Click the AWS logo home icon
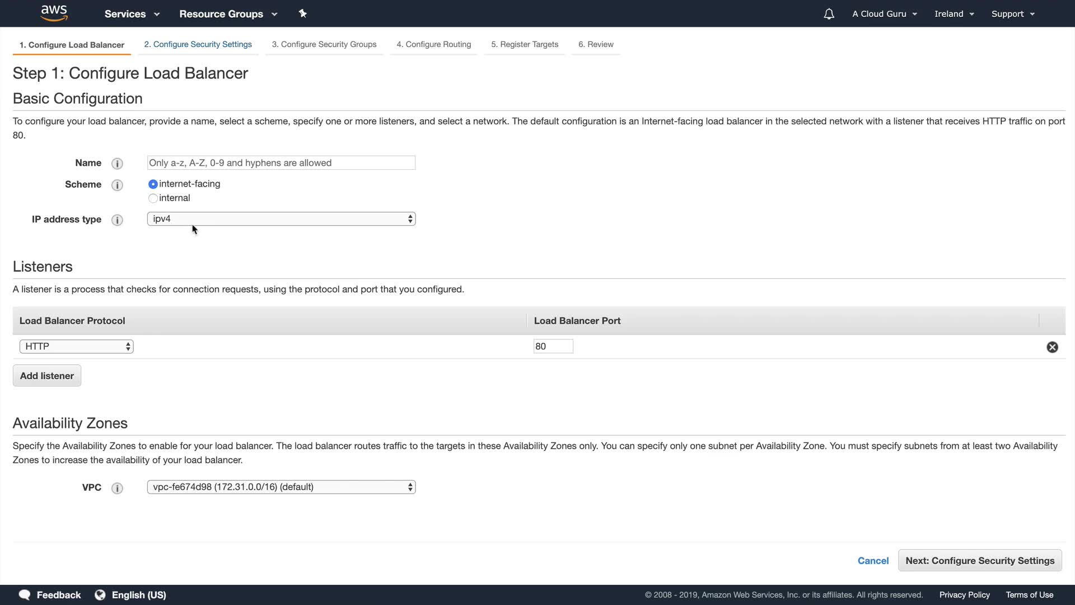Screen dimensions: 1075x605 54,13
